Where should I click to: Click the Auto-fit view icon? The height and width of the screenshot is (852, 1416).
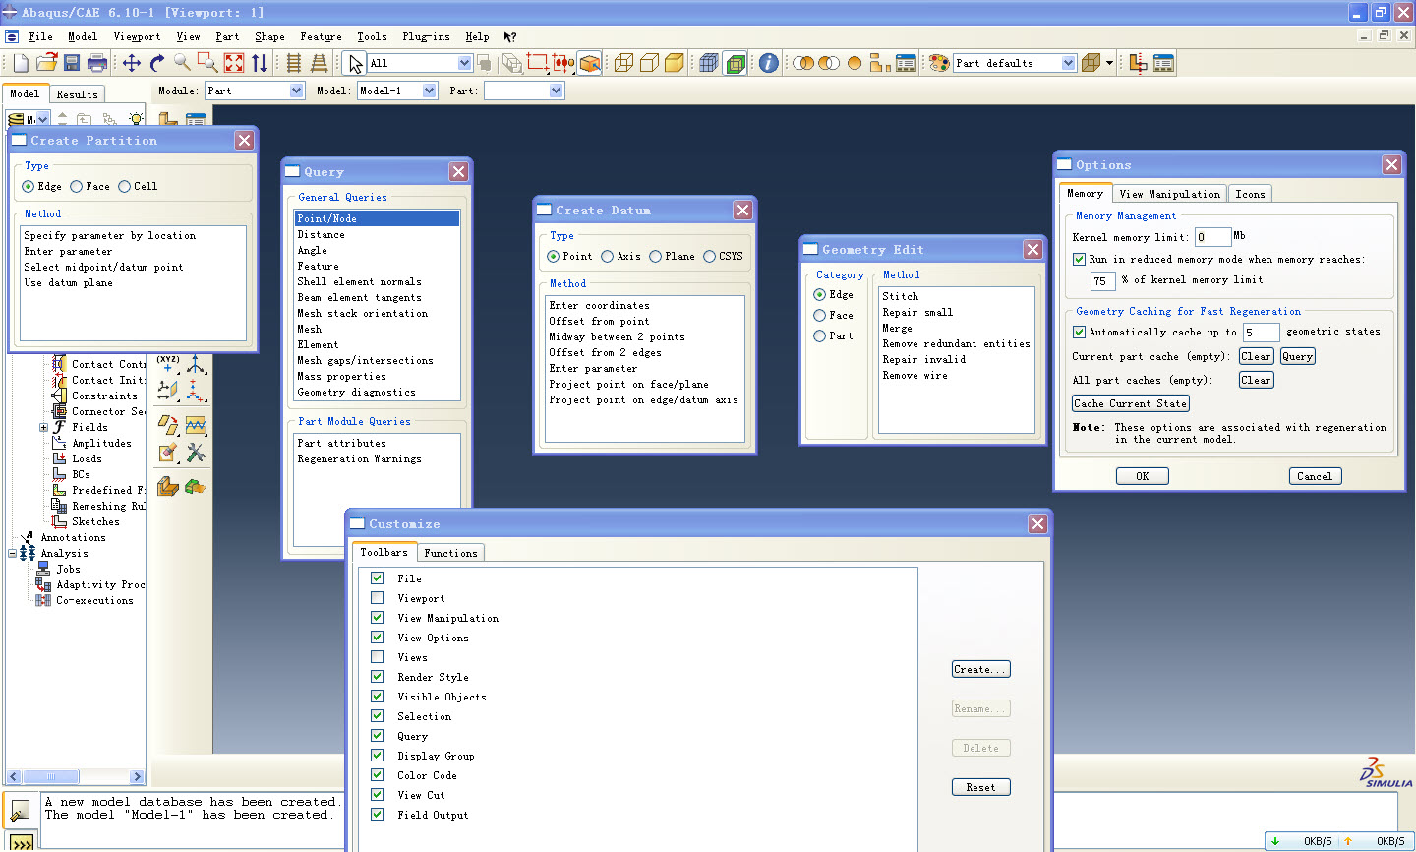click(234, 63)
